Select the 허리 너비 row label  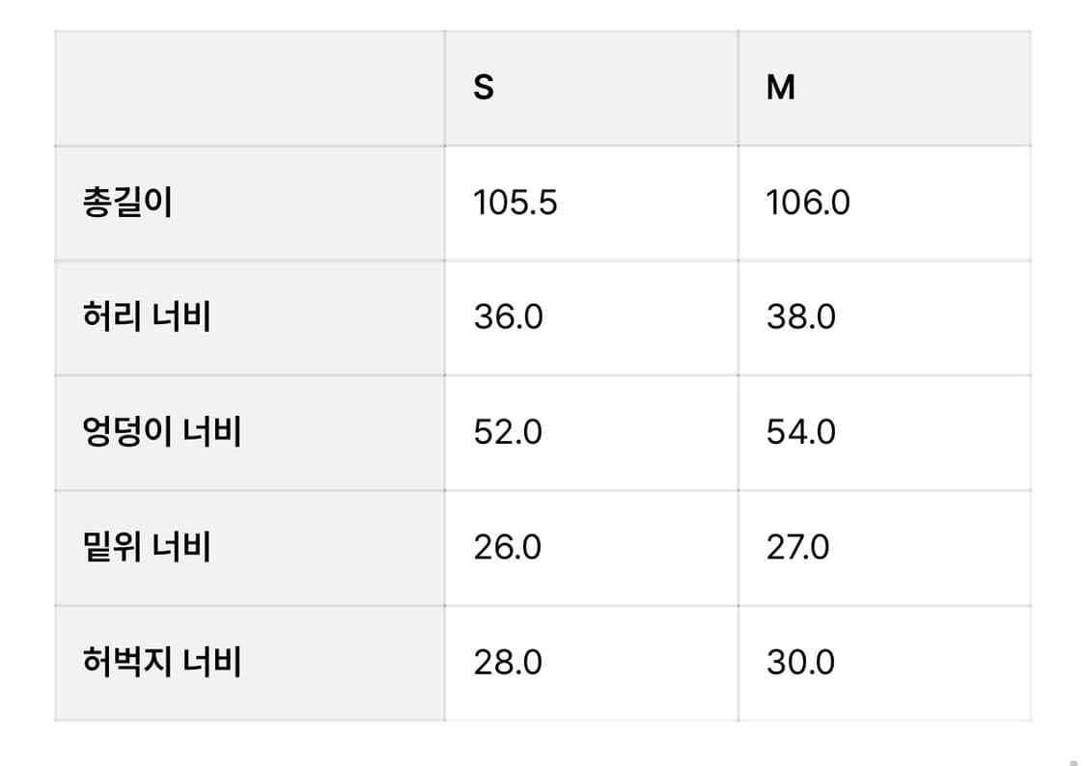[147, 316]
